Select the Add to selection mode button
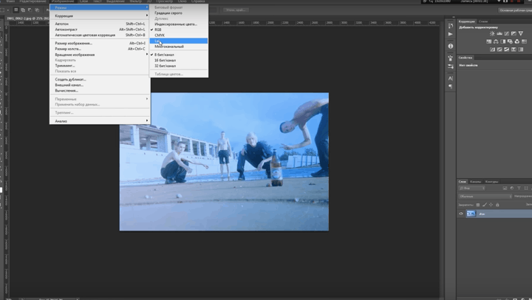This screenshot has width=532, height=300. [x=23, y=10]
